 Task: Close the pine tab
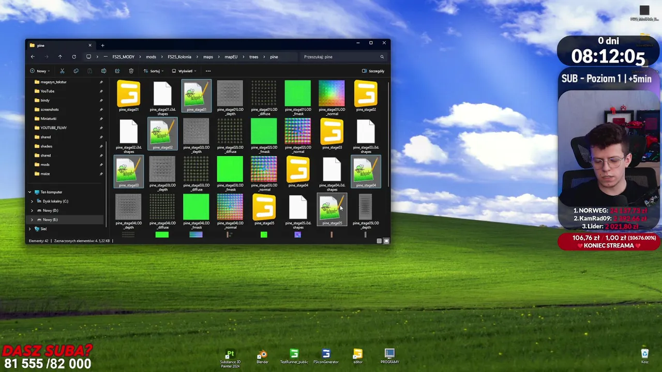(x=89, y=45)
